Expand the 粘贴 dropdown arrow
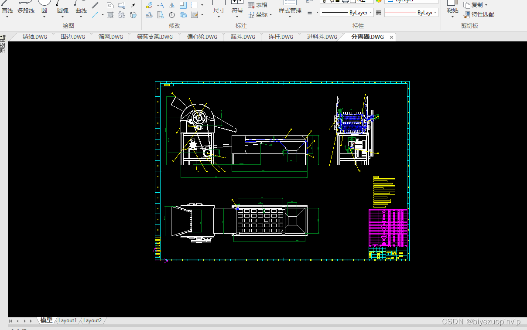This screenshot has width=527, height=330. (452, 17)
